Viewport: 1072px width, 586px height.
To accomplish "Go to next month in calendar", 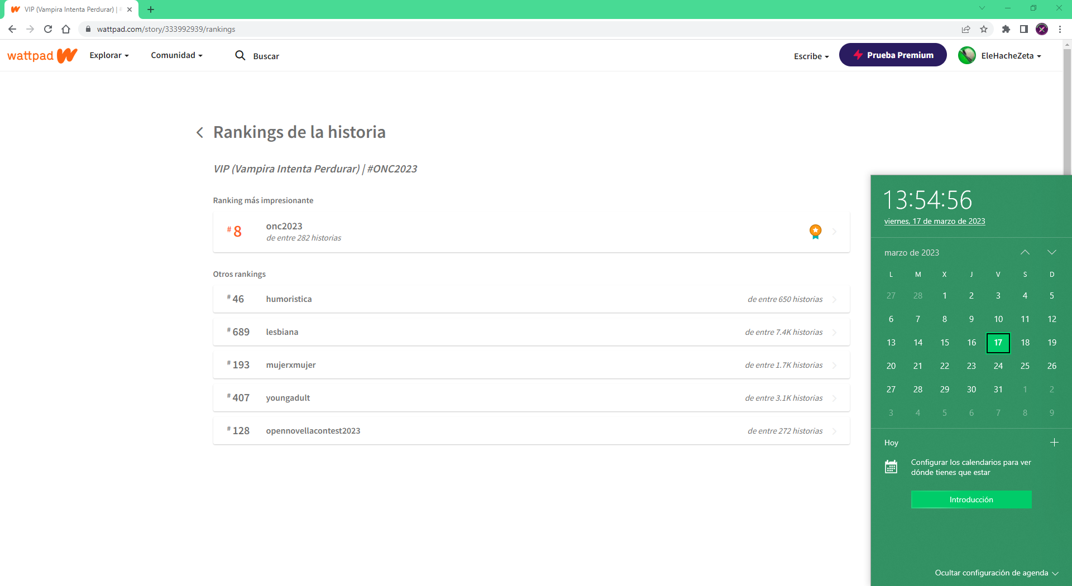I will pos(1052,252).
